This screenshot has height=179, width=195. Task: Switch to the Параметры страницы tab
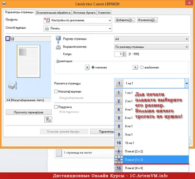pos(19,12)
